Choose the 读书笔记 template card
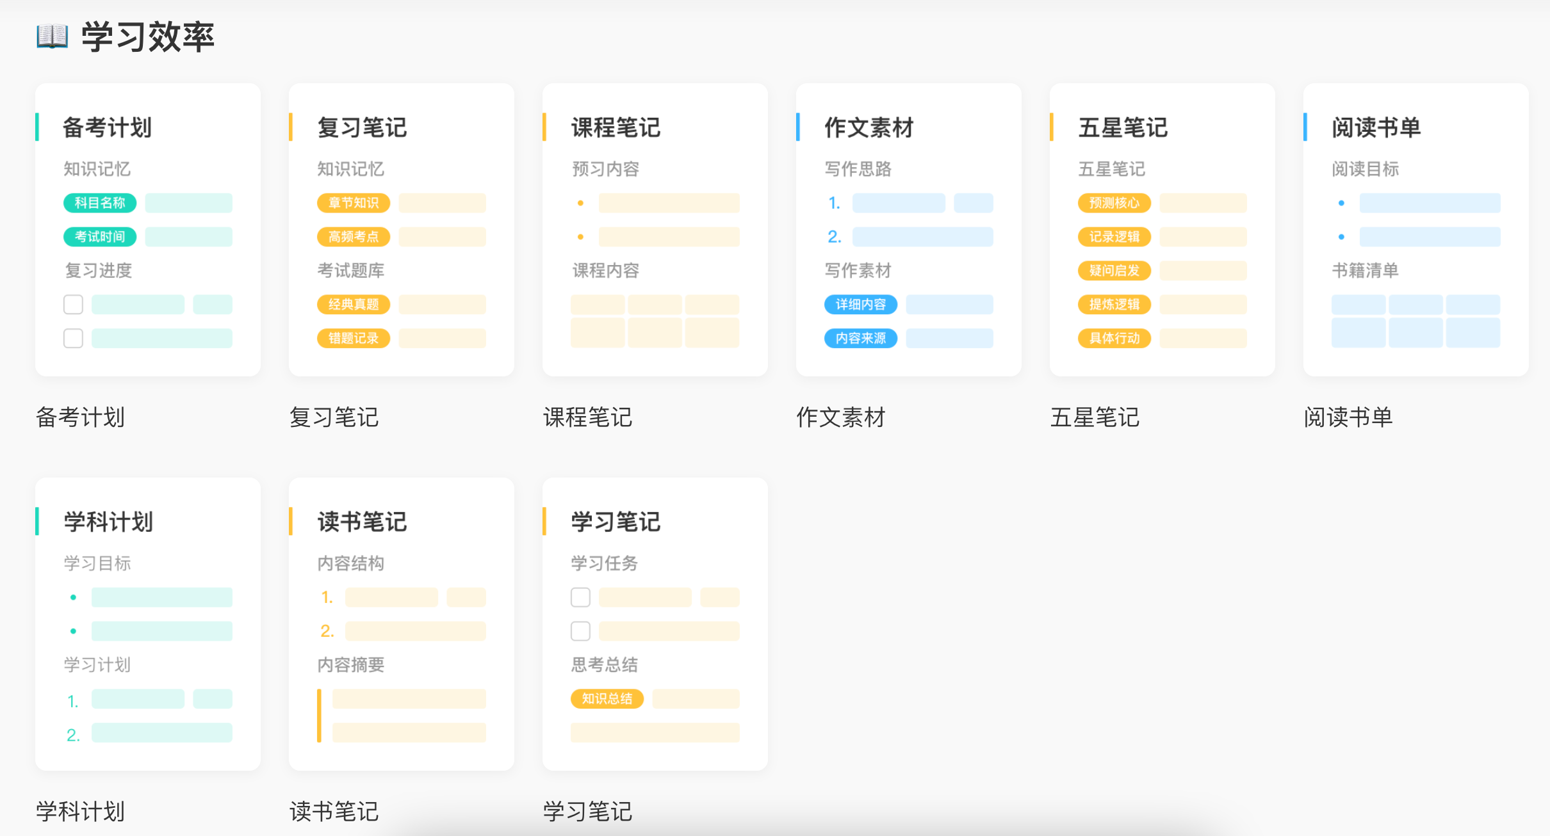Screen dimensions: 1550x836 click(x=402, y=623)
